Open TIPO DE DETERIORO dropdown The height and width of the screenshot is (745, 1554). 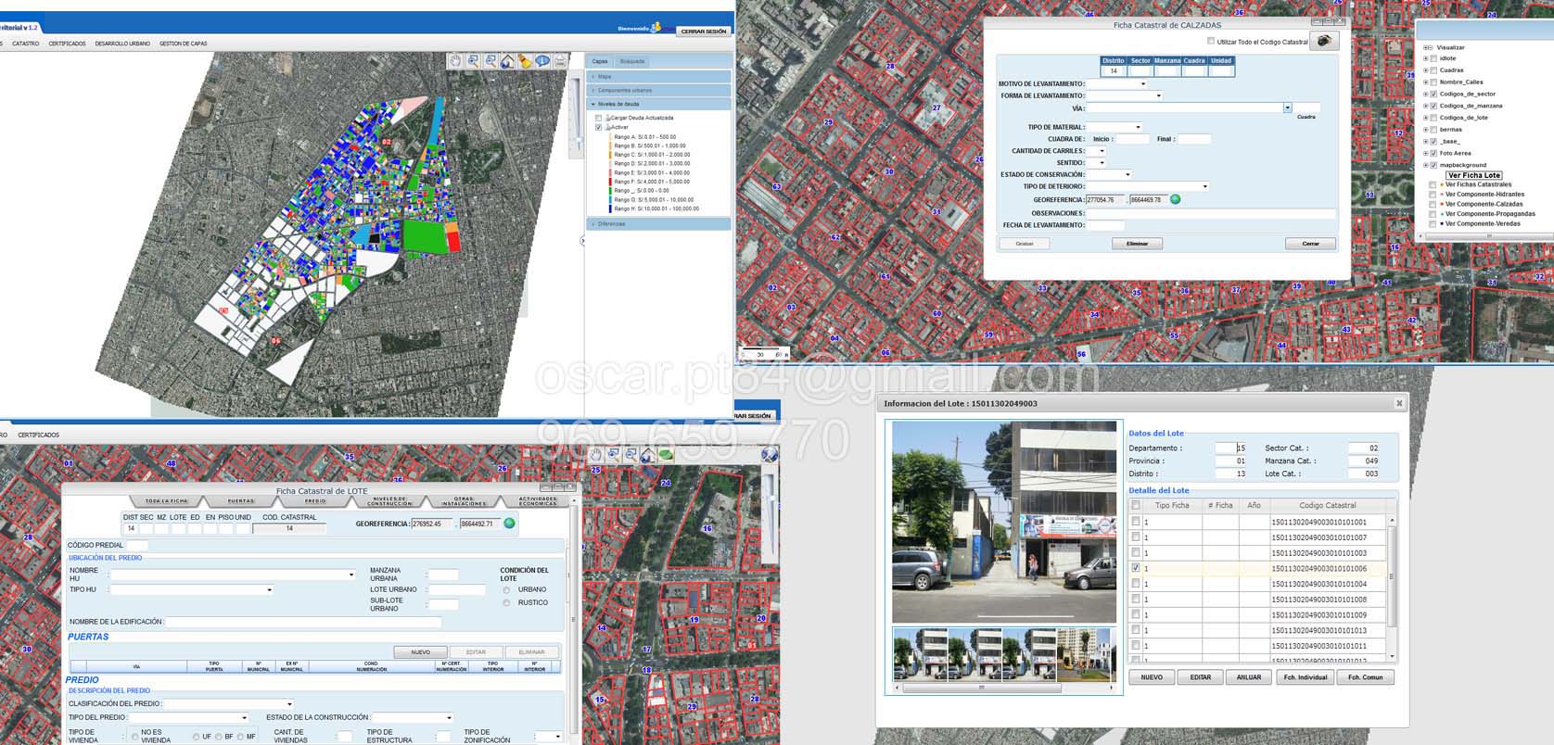(1205, 186)
